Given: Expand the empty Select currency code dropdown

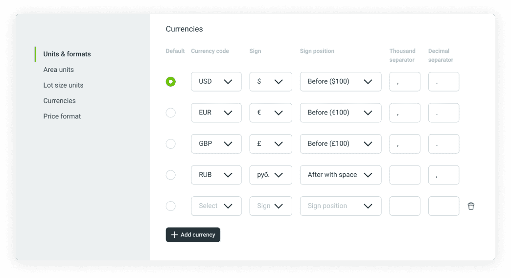Looking at the screenshot, I should (x=216, y=206).
